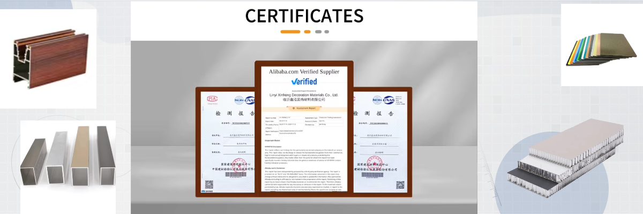643x214 pixels.
Task: Select the colored composite panel samples image
Action: click(x=602, y=45)
